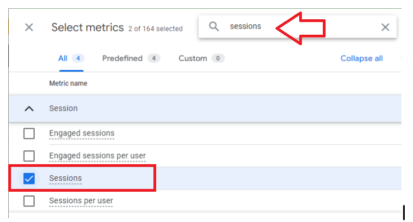Click the Metric name column header
Viewport: 413px width, 222px height.
point(68,83)
